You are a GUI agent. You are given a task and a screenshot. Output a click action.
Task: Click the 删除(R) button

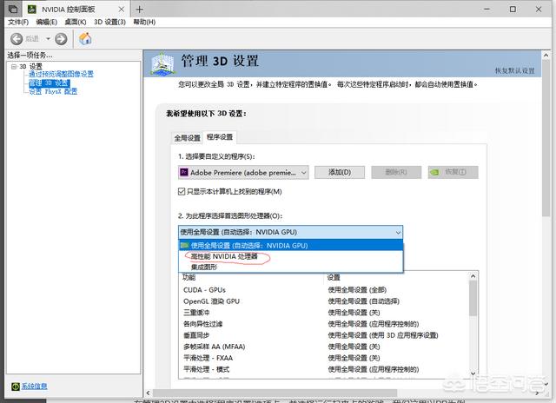click(396, 172)
